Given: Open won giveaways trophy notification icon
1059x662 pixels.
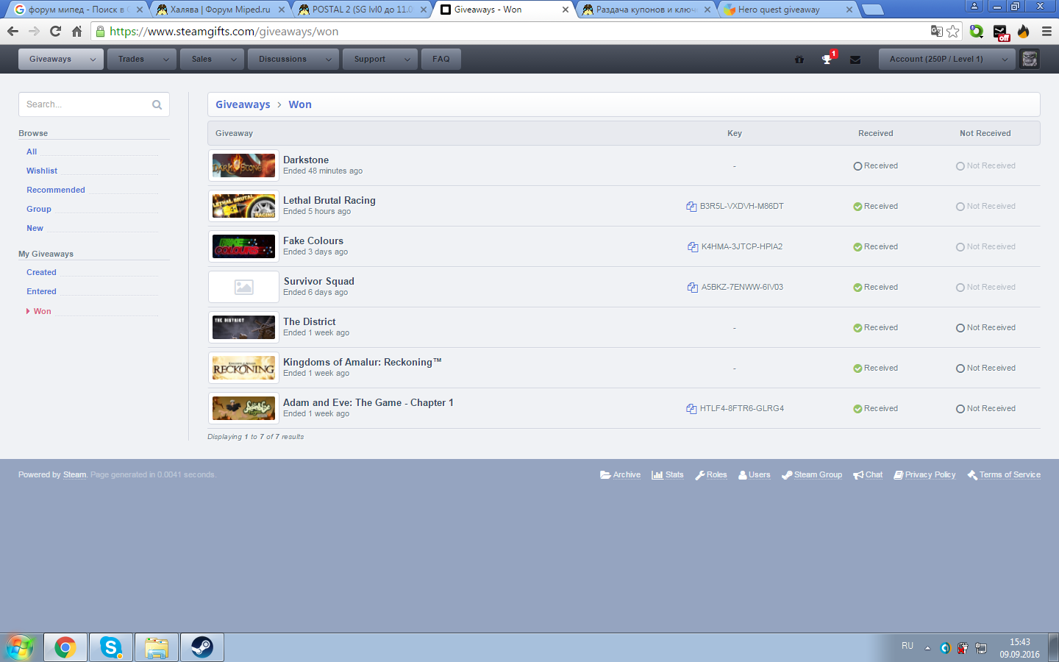Looking at the screenshot, I should (x=827, y=59).
